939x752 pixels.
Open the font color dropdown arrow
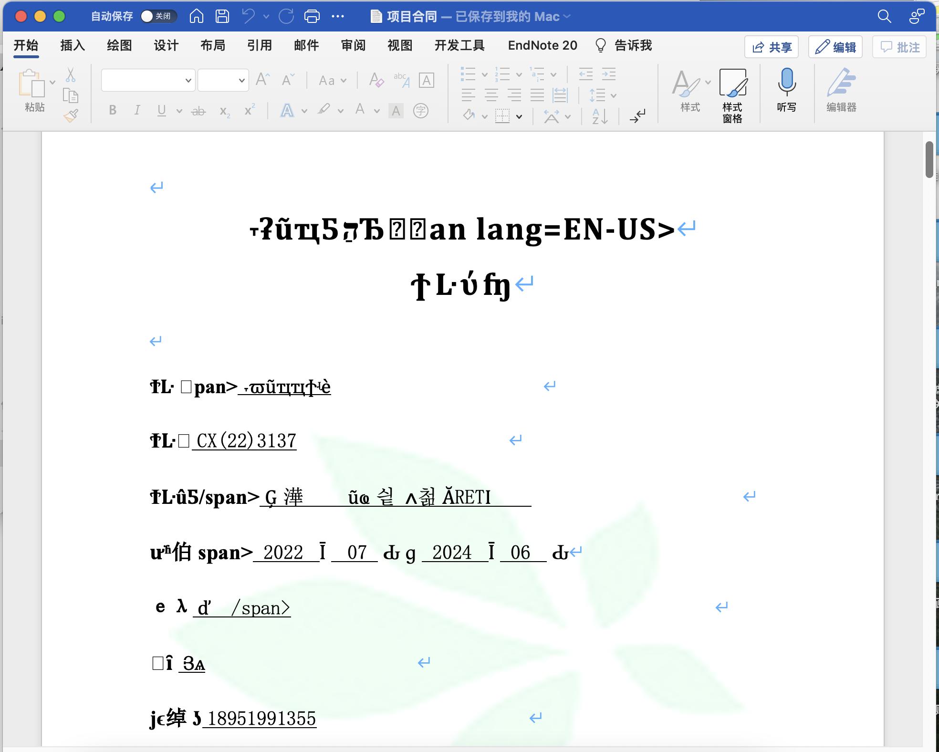pos(376,111)
